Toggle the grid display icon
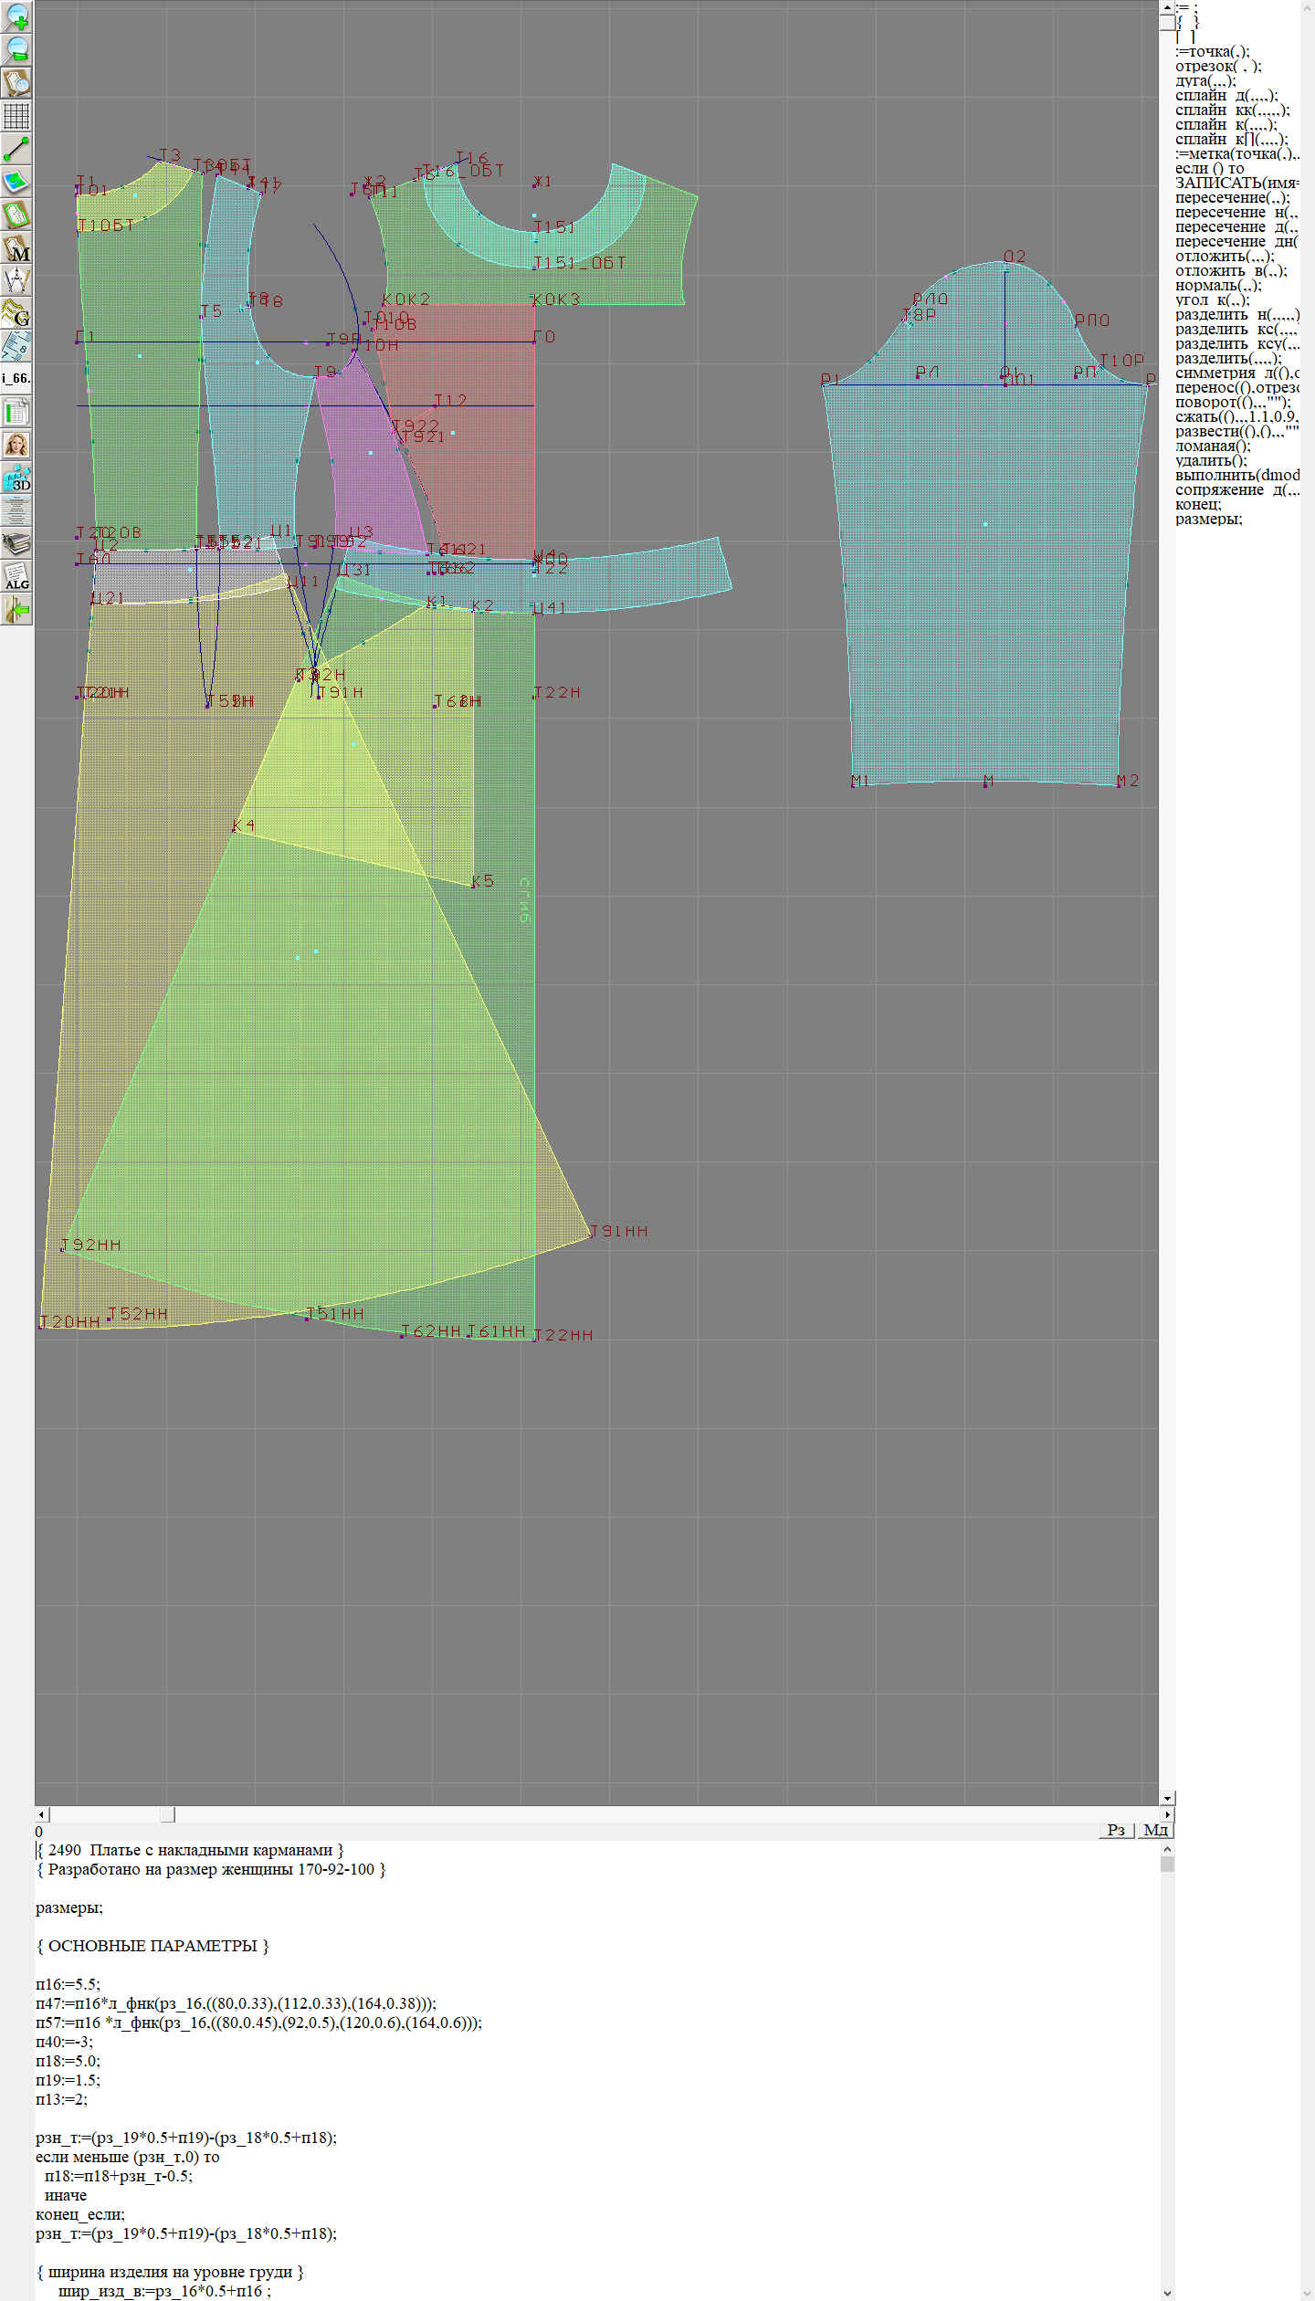Image resolution: width=1315 pixels, height=2301 pixels. 16,116
